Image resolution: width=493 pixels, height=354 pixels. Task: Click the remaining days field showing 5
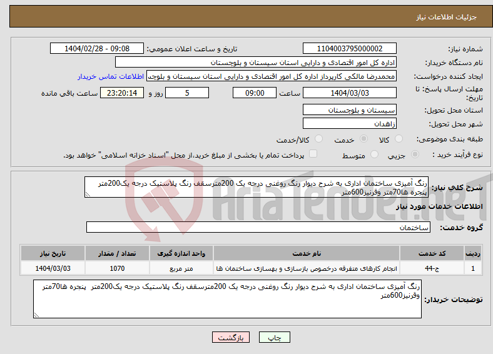click(187, 93)
